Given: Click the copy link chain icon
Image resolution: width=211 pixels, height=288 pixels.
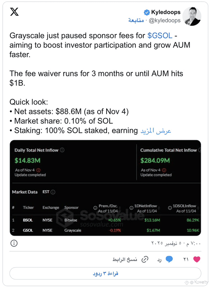Looking at the screenshot, I should click(x=145, y=259).
